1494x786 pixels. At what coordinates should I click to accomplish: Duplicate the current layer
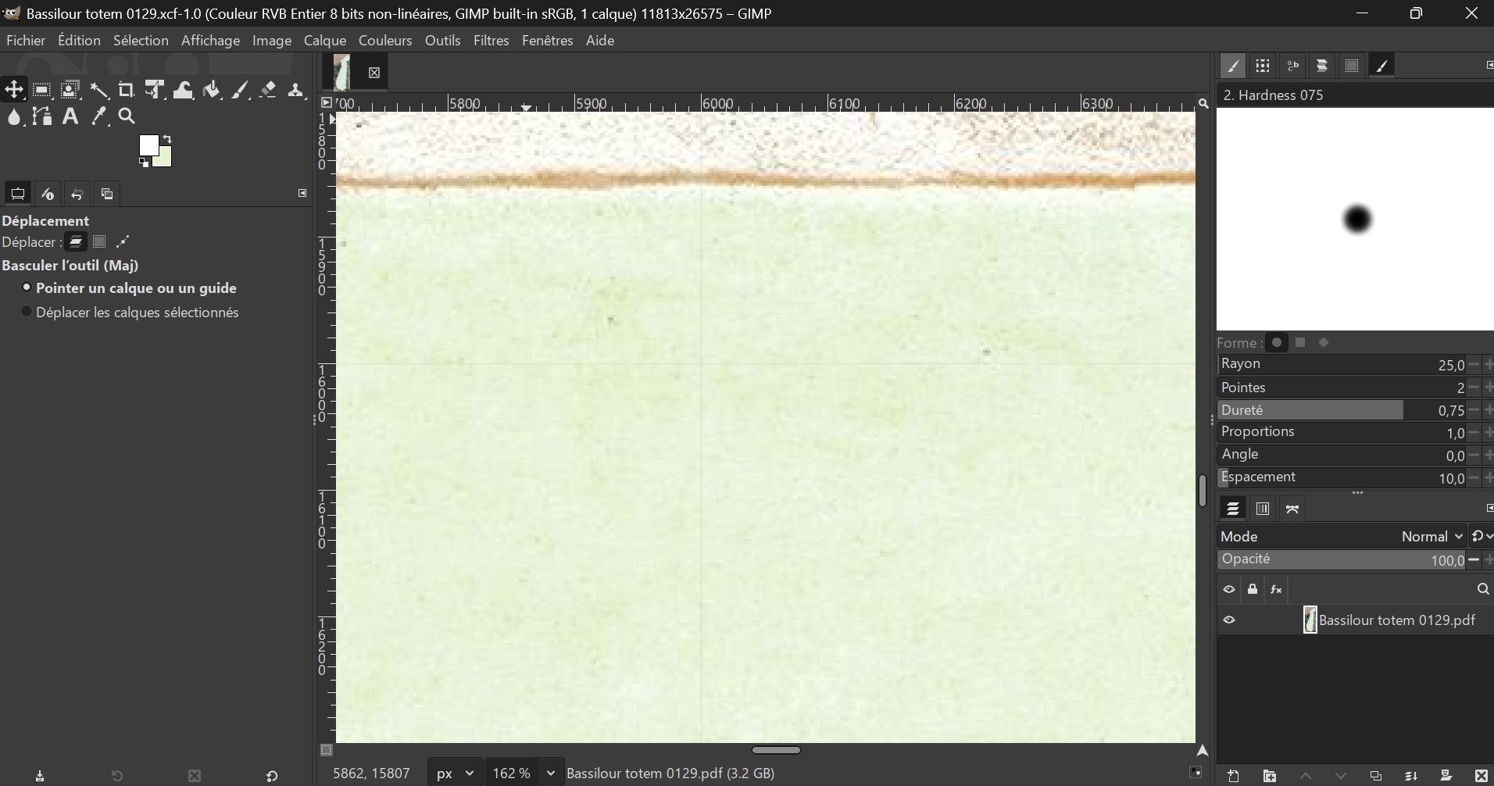pos(1376,776)
